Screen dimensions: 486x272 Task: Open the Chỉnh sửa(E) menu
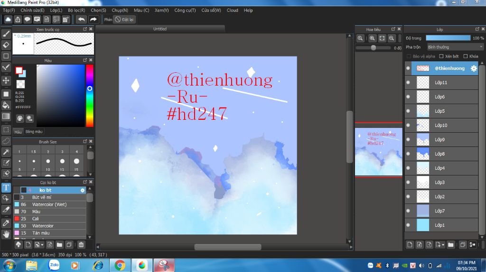pos(32,10)
